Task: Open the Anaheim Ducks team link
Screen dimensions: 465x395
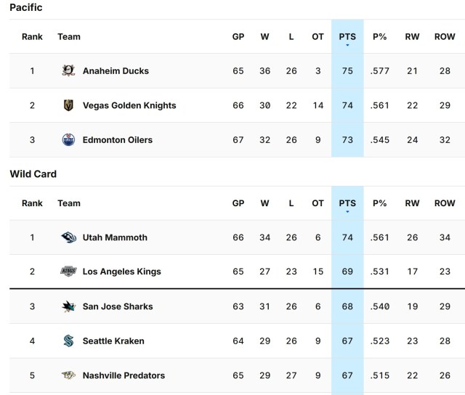Action: 116,71
